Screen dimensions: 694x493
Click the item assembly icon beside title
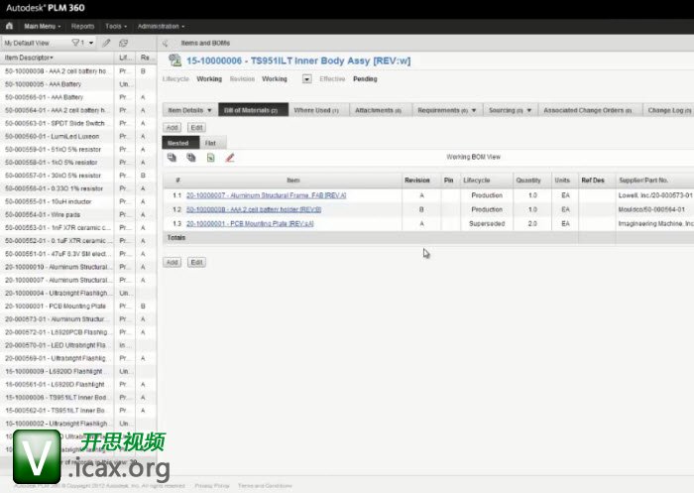pos(175,61)
